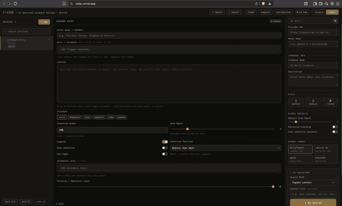Click the import button
This screenshot has height=206, width=342.
217,12
